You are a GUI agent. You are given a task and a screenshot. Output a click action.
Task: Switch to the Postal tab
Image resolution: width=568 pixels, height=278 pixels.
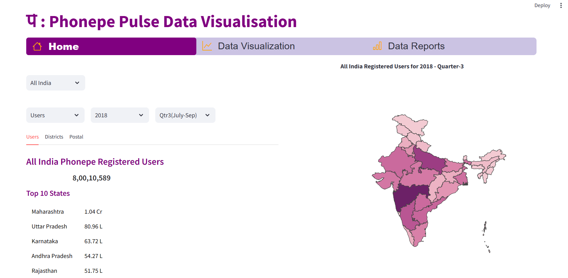tap(76, 137)
